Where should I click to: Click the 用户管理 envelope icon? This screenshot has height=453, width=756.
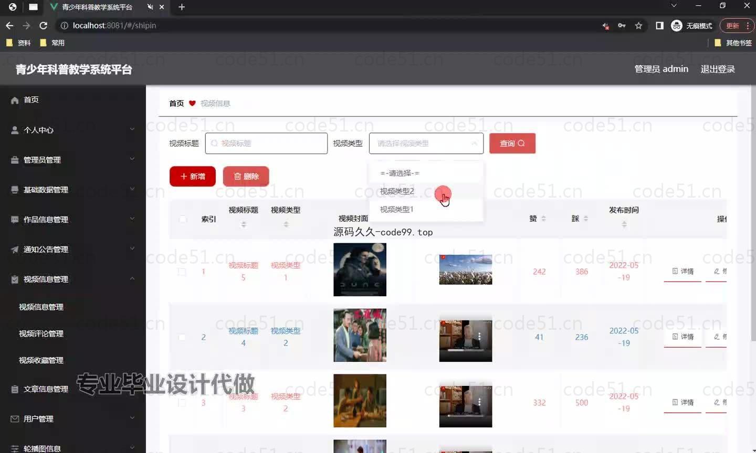point(15,419)
